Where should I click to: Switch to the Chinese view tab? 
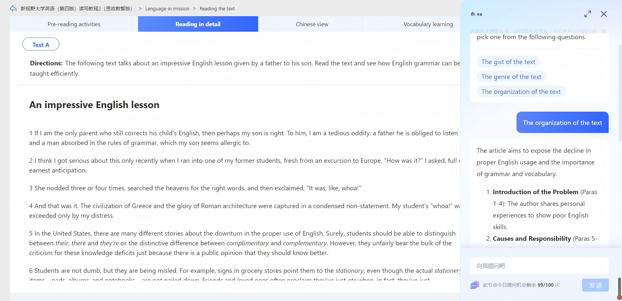[312, 24]
